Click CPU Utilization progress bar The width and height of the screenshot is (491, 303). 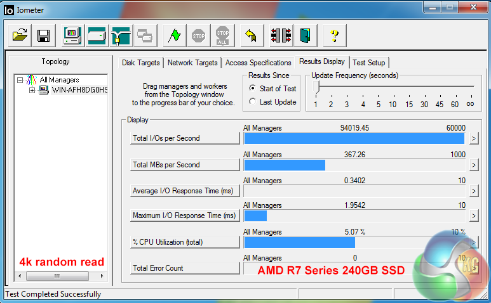coord(355,242)
